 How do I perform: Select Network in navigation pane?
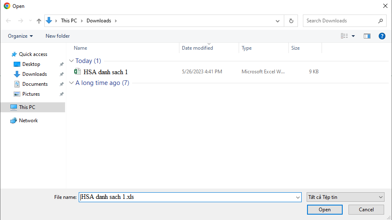click(x=28, y=121)
